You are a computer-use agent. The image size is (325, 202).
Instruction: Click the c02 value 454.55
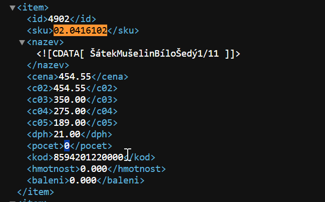[x=70, y=88]
